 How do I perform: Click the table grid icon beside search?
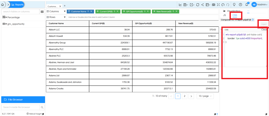(x=42, y=12)
